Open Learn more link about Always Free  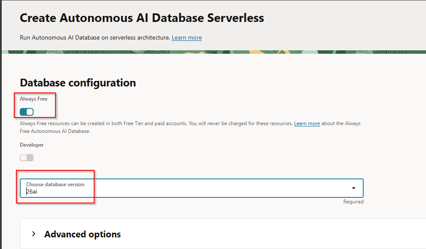306,123
